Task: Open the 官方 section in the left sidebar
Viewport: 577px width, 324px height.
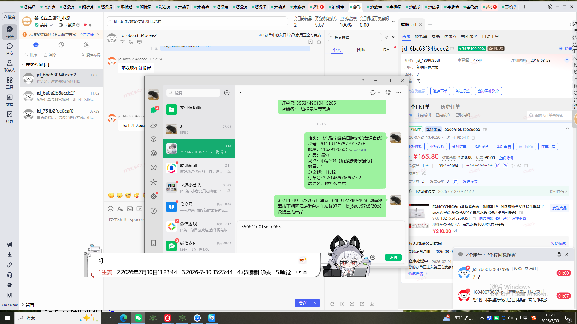Action: [x=10, y=49]
